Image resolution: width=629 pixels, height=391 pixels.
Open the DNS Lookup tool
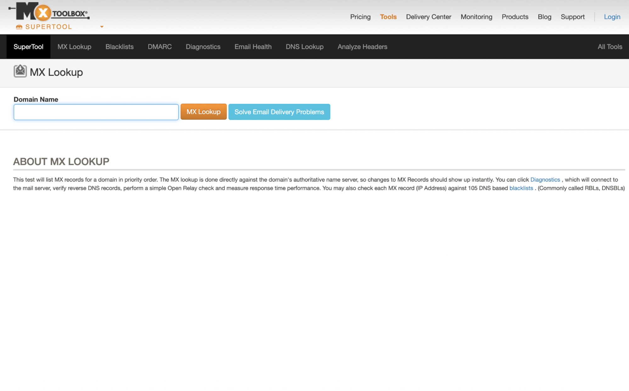[x=304, y=47]
